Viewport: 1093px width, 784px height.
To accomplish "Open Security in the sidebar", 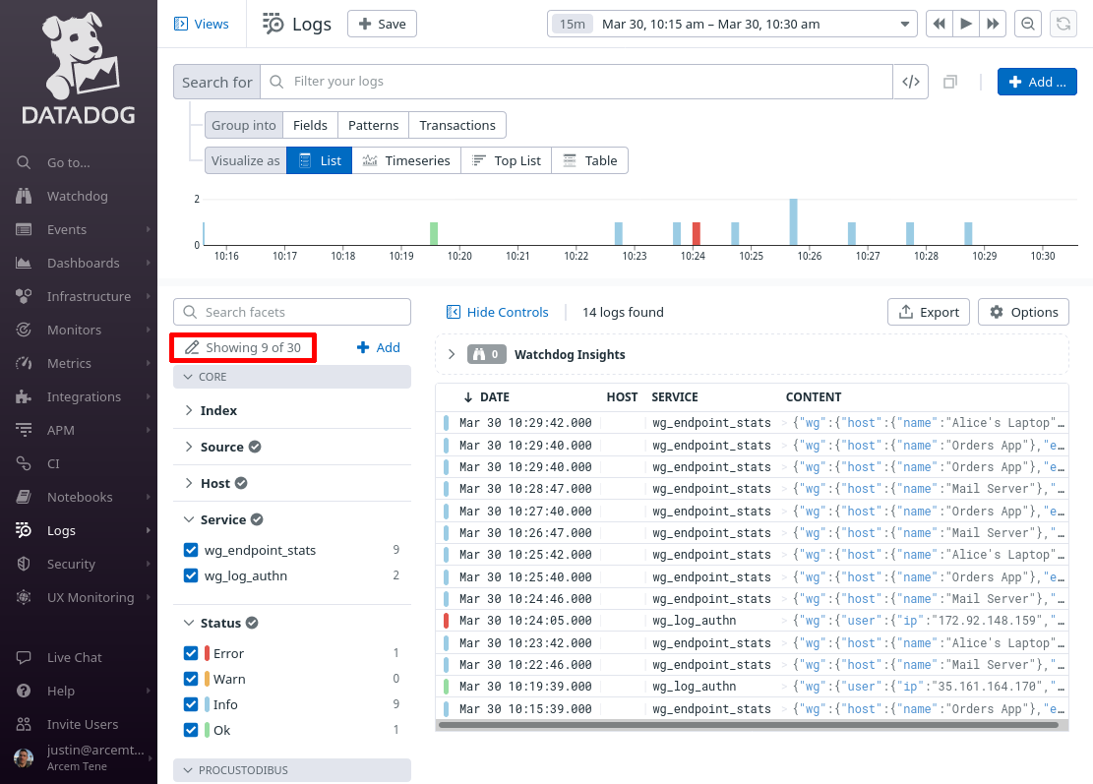I will [71, 564].
